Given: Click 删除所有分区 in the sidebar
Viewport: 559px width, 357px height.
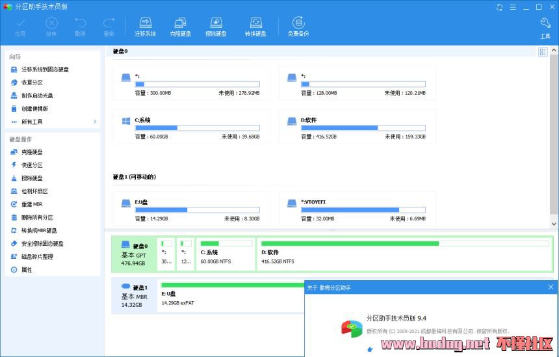Looking at the screenshot, I should click(x=37, y=218).
